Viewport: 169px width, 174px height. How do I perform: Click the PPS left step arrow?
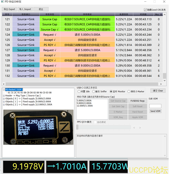coord(134,128)
